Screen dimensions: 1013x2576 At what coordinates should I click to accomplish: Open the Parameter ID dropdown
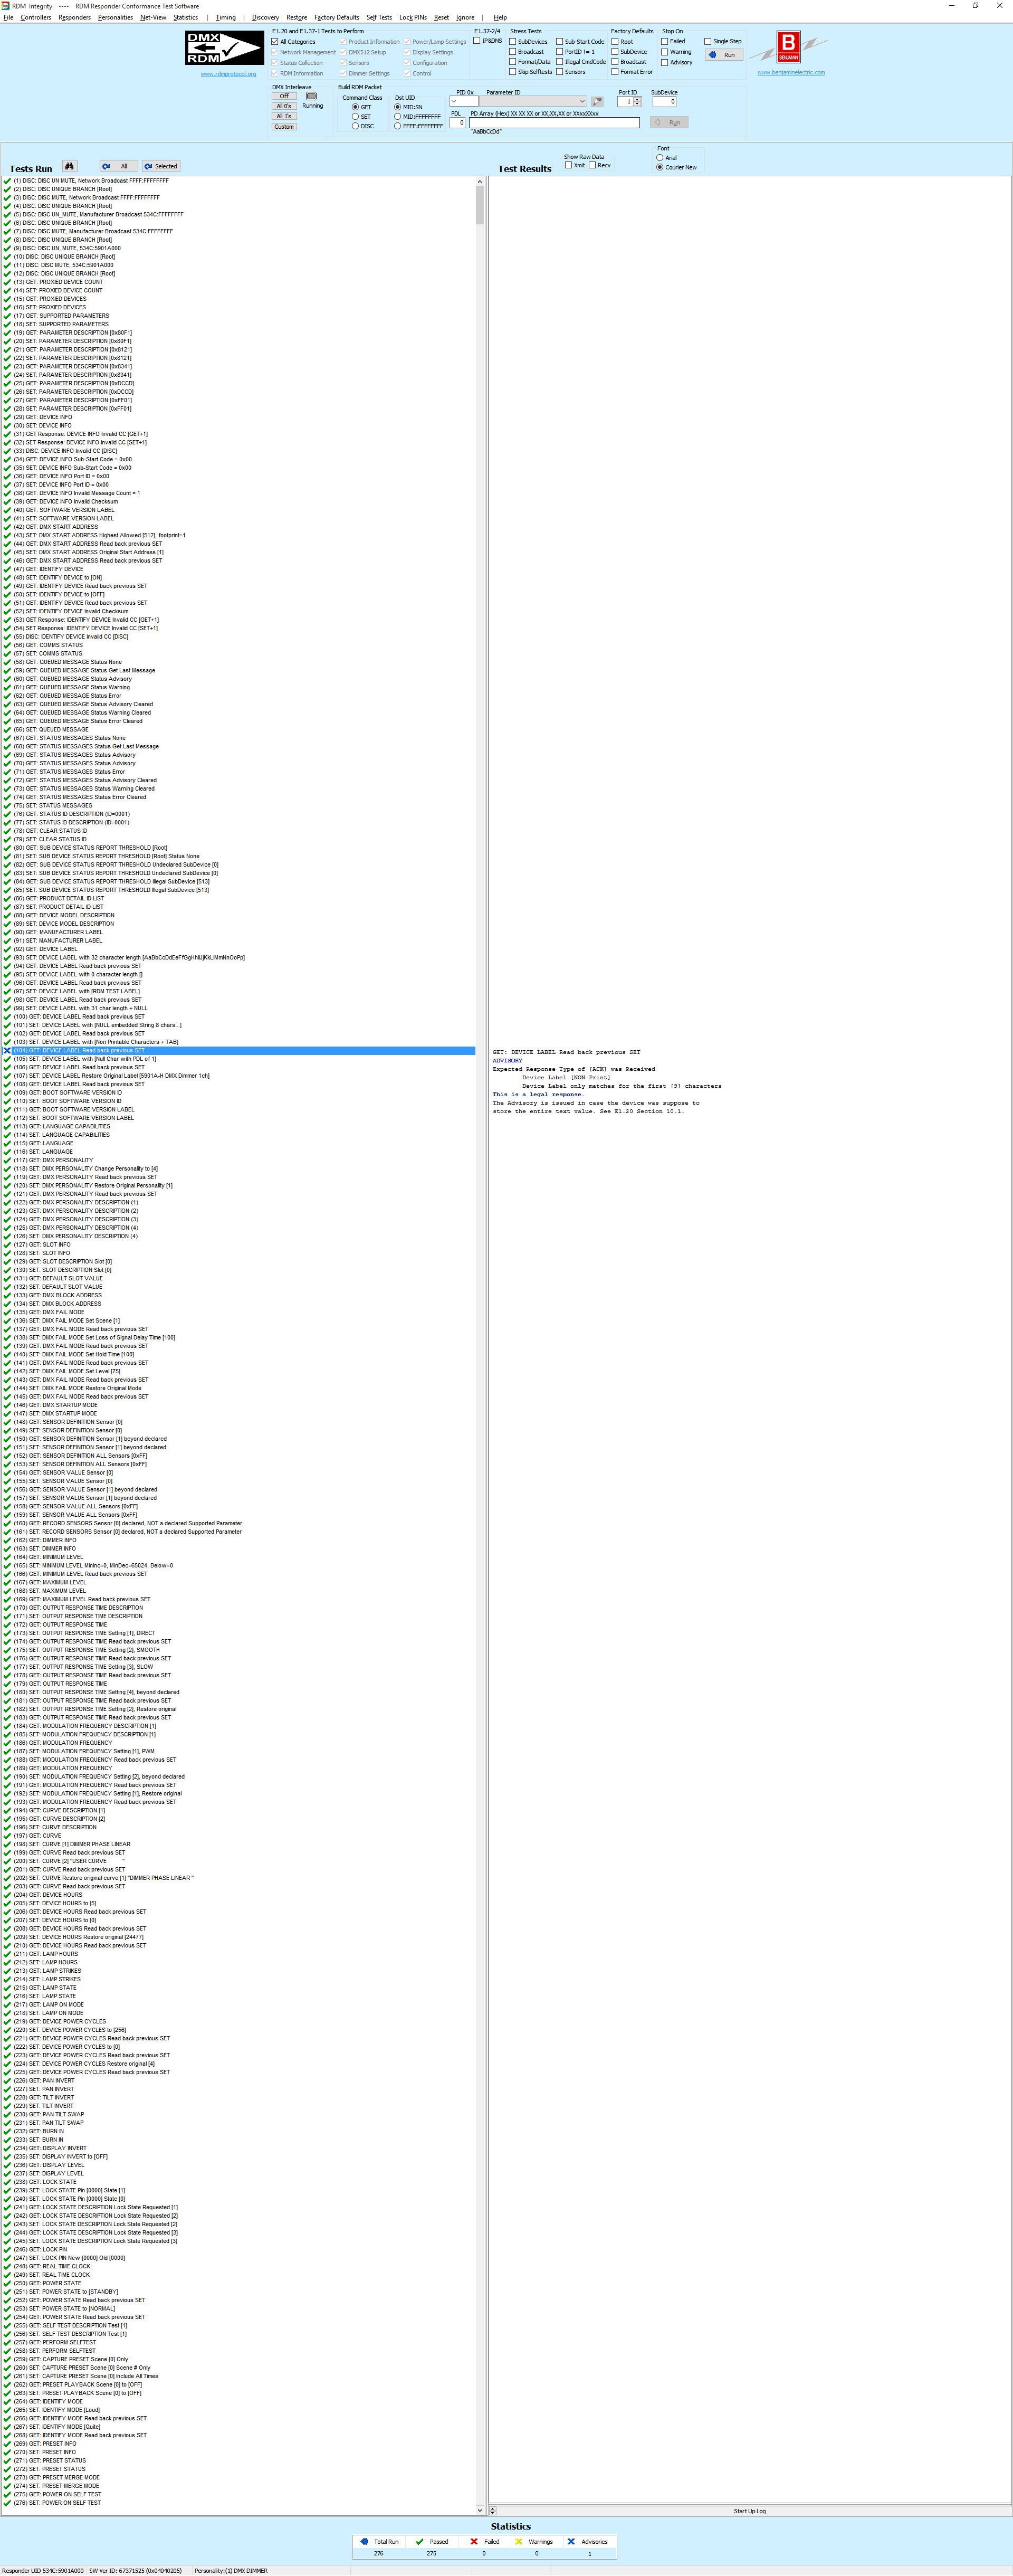582,101
